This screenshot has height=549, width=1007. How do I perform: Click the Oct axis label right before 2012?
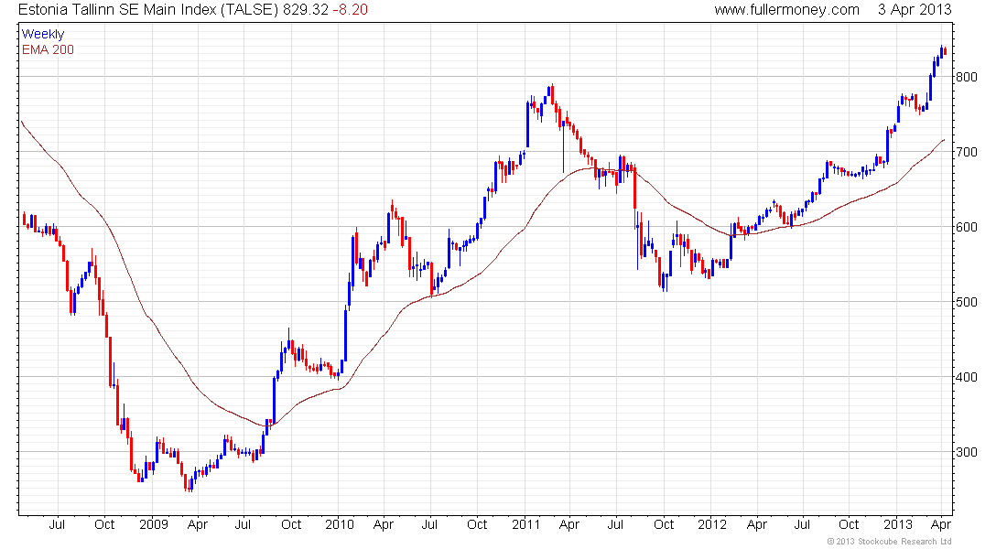pyautogui.click(x=664, y=524)
